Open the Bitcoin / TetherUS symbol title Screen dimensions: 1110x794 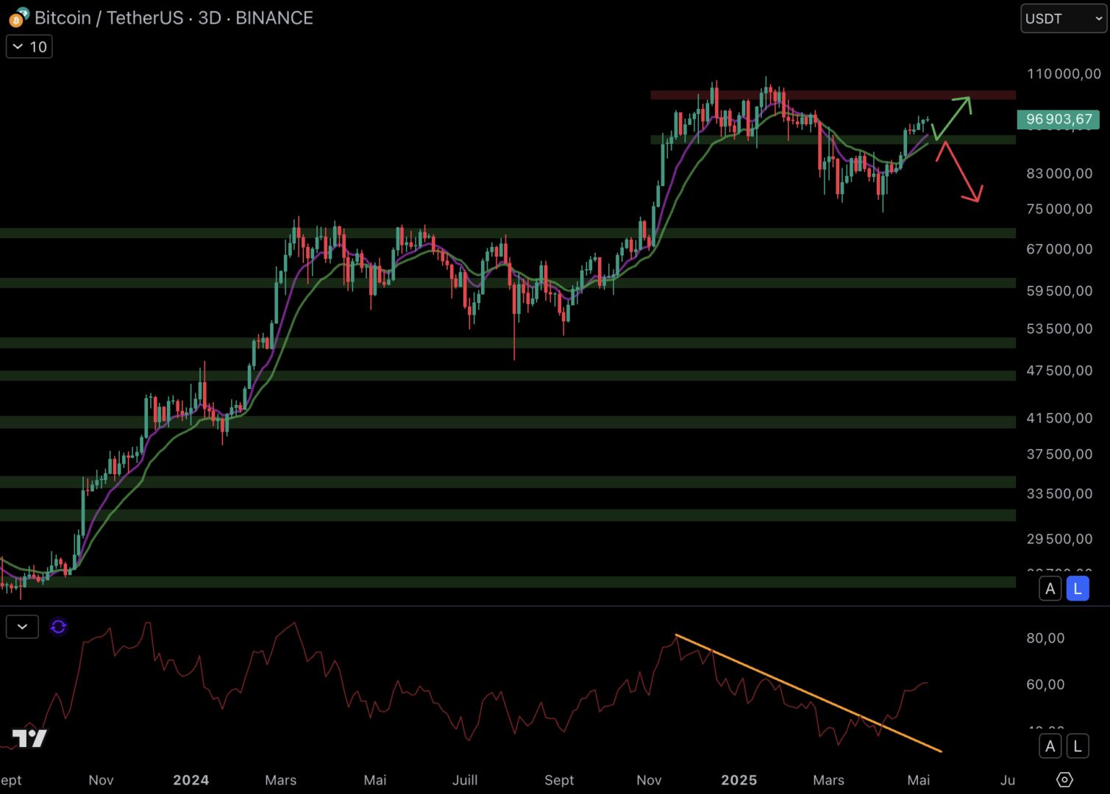click(174, 18)
